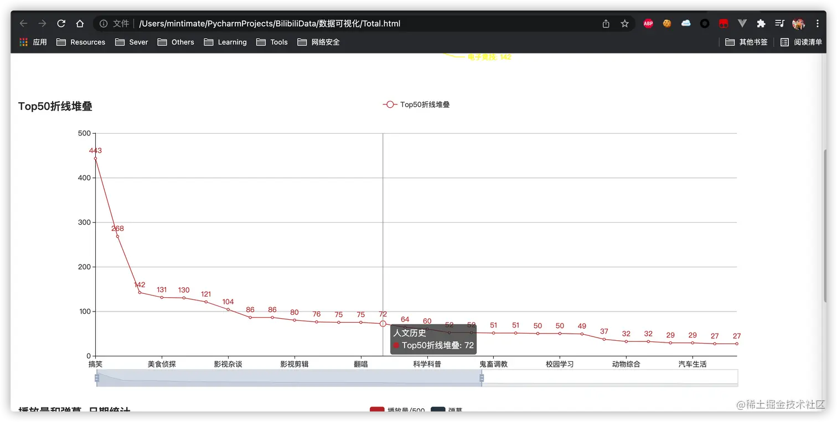The image size is (837, 422).
Task: Click the 科学科普 x-axis label
Action: pos(427,365)
